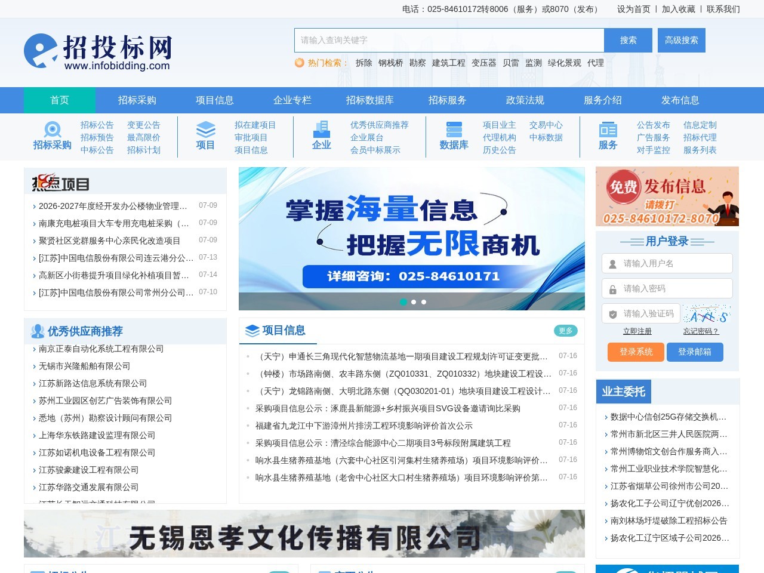Open the 招标服务 navigation tab
Viewport: 764px width, 573px height.
click(448, 100)
